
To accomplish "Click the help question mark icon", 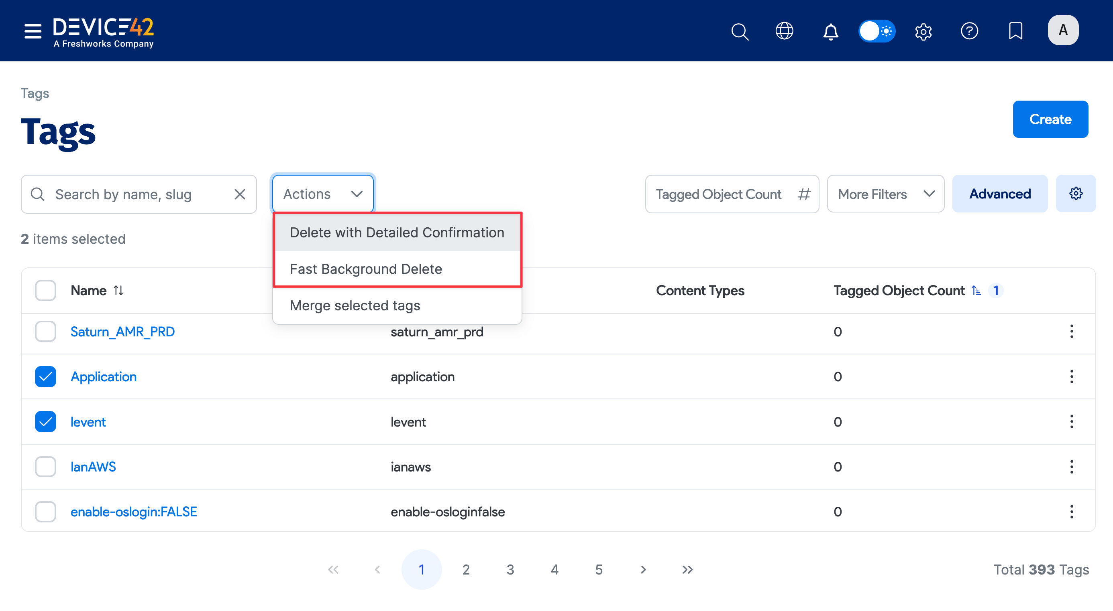I will point(969,31).
